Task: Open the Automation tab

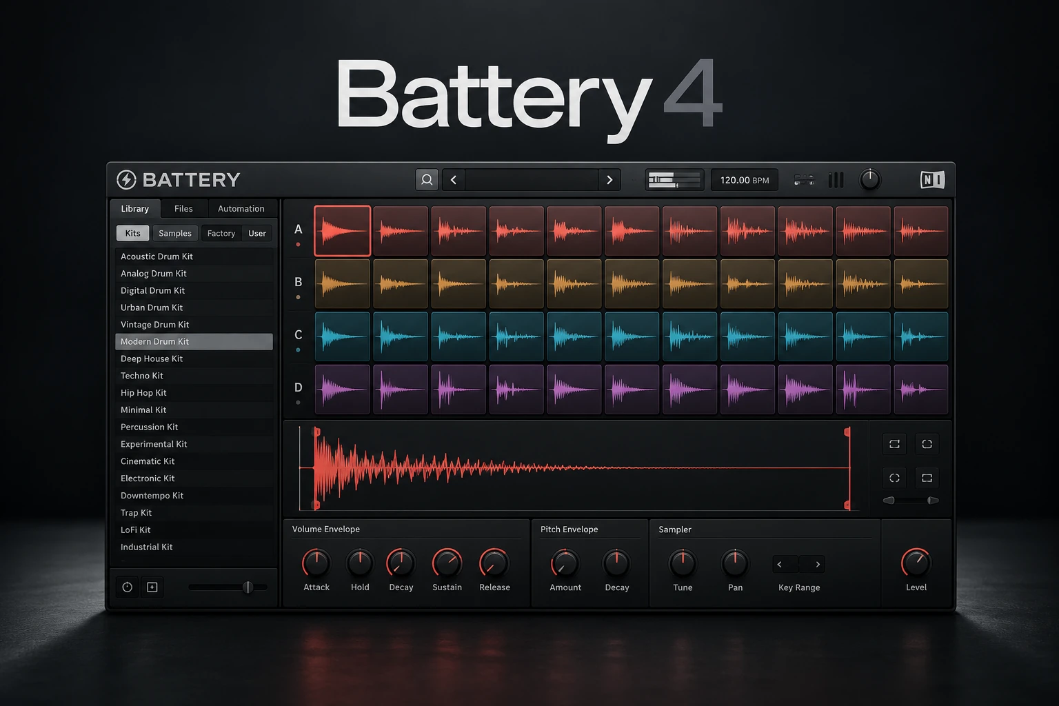Action: [241, 208]
